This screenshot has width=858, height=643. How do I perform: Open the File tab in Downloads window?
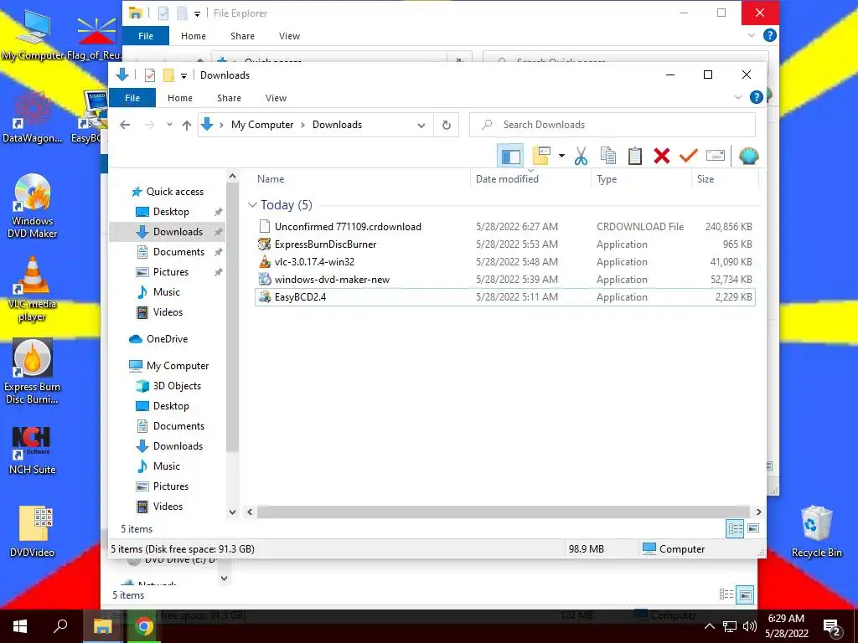click(x=132, y=98)
